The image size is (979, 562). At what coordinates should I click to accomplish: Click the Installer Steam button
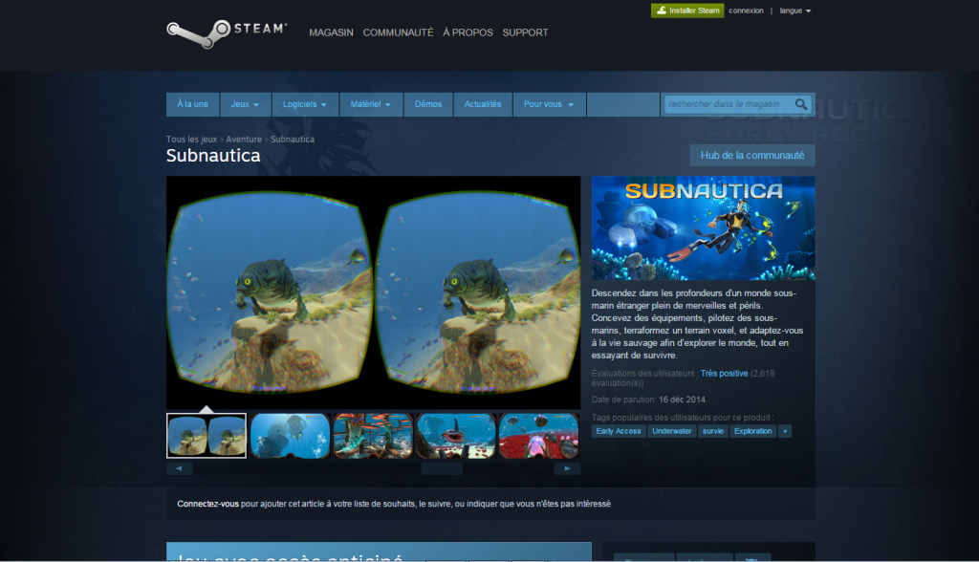pos(686,11)
